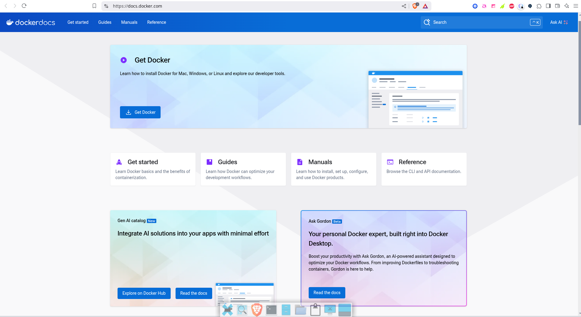
Task: Open the terminal from the dock
Action: point(271,310)
